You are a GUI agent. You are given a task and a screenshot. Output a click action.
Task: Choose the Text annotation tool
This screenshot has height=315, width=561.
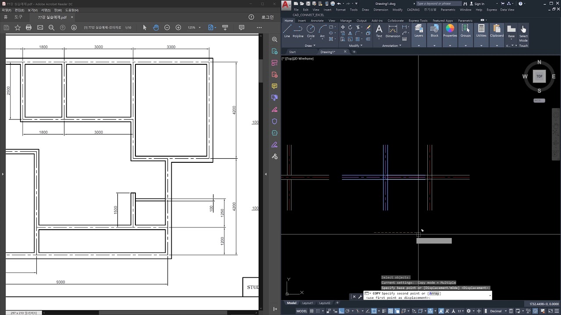click(x=379, y=31)
